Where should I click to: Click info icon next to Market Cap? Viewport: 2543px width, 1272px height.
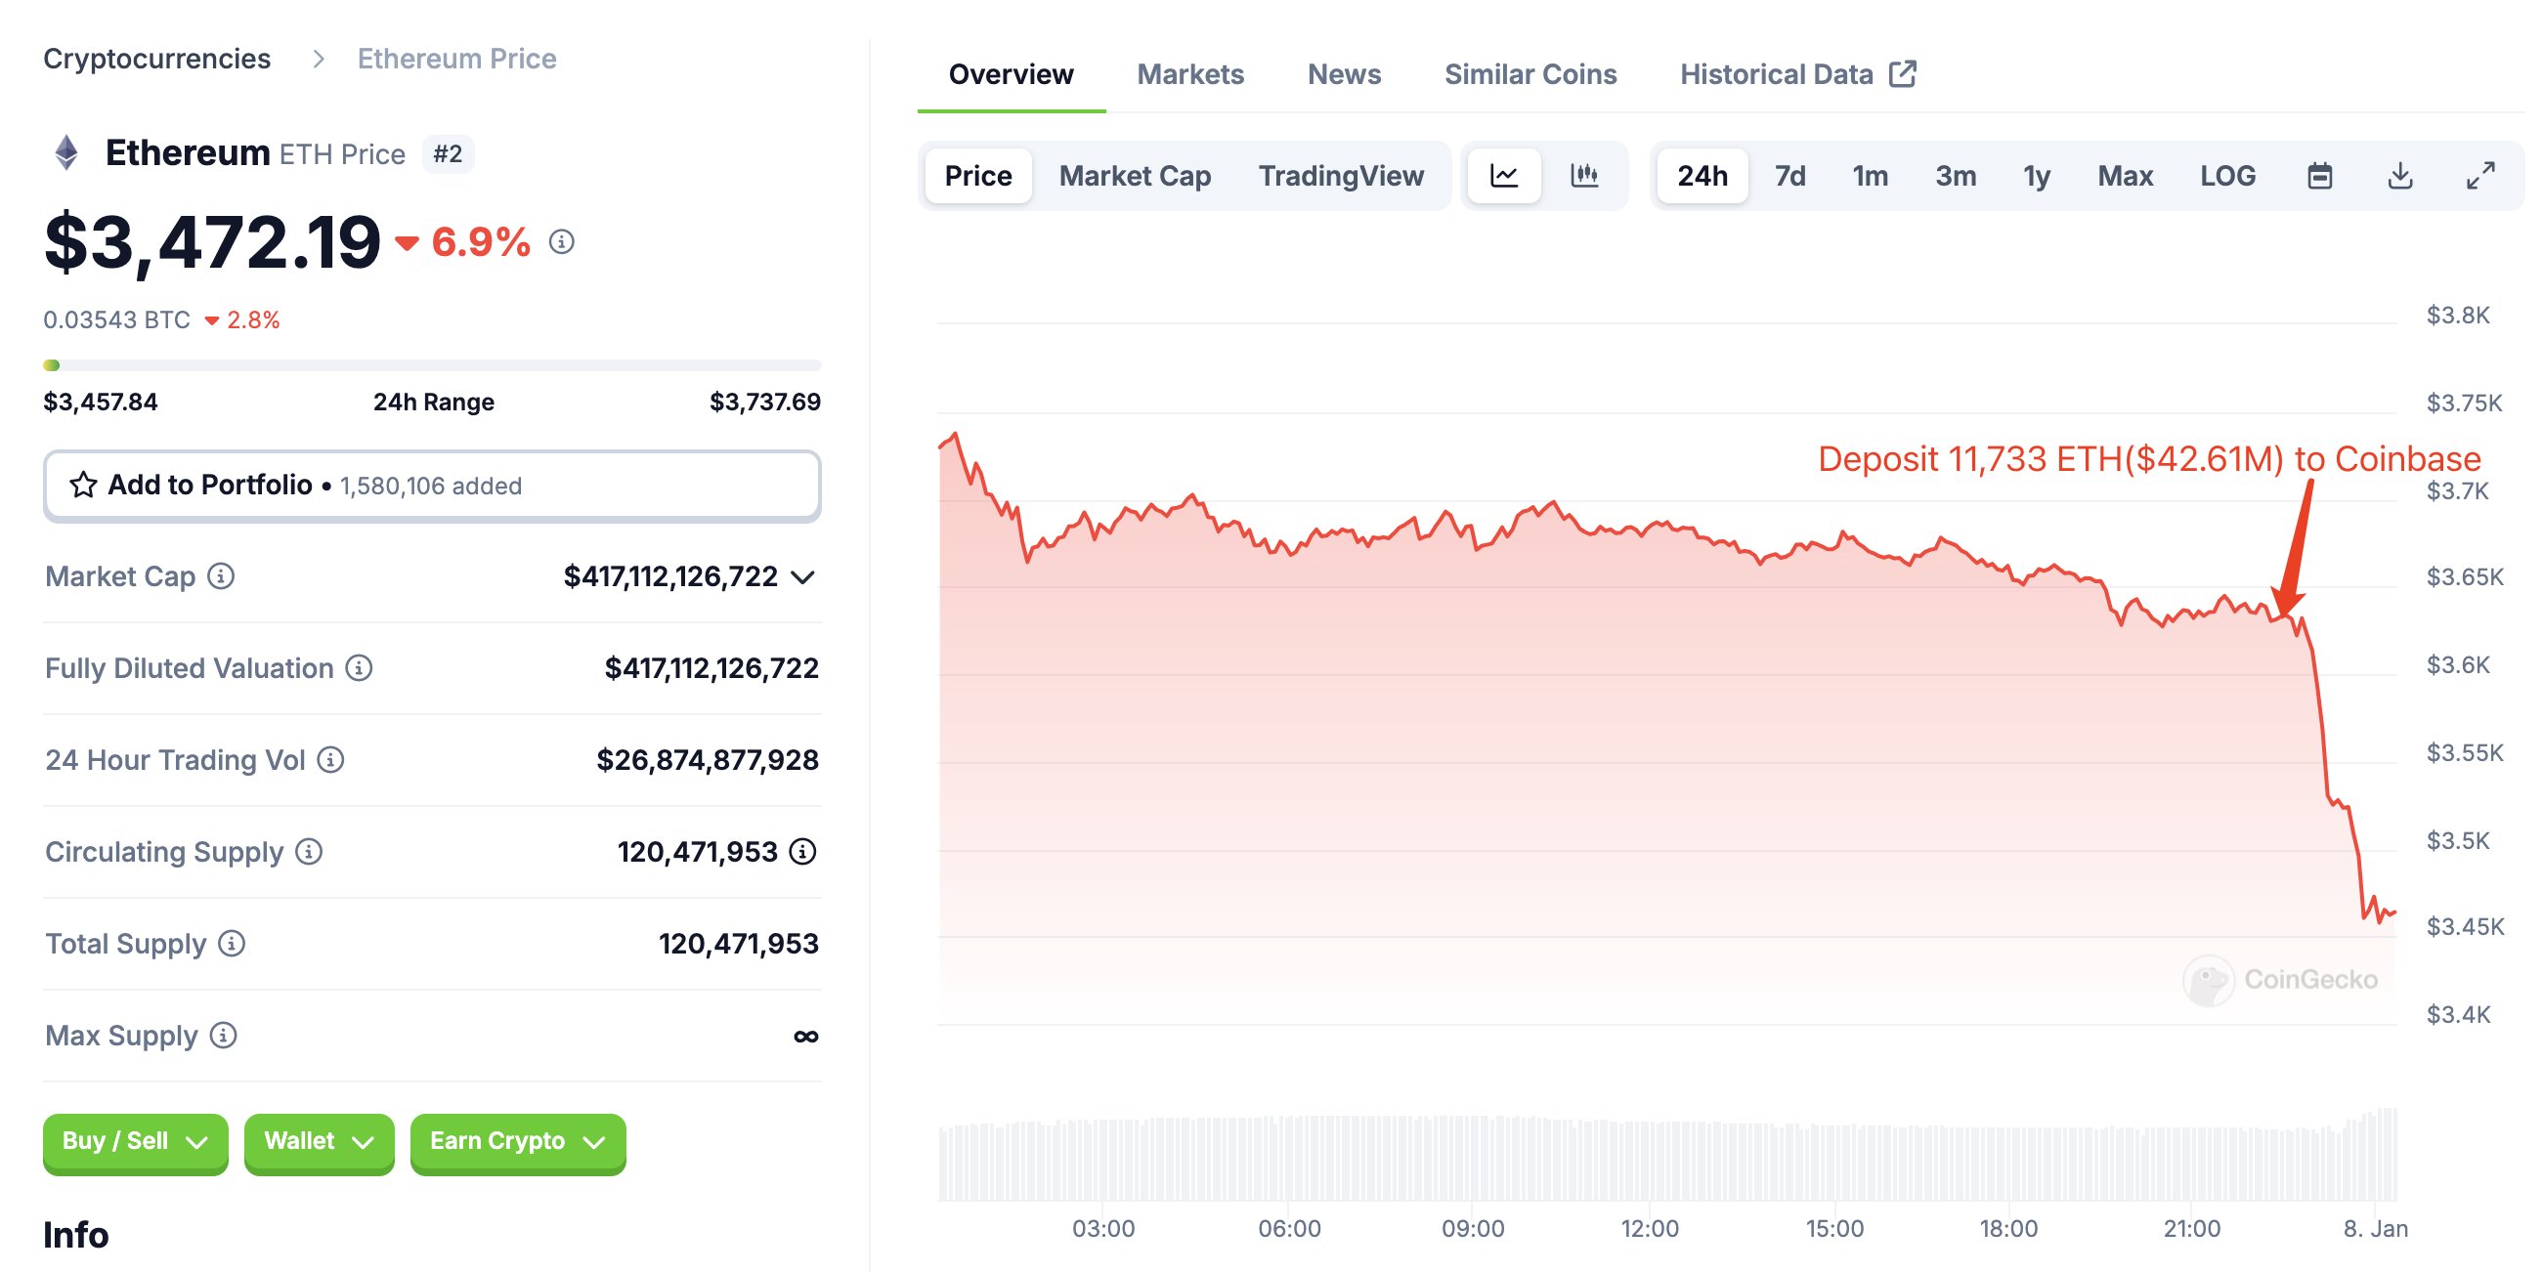pos(221,576)
